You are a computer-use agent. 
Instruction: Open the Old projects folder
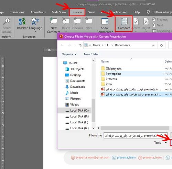pos(114,68)
